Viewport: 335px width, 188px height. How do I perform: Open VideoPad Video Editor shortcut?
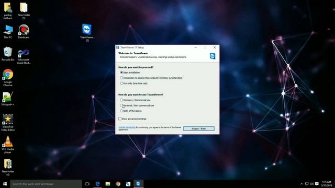(8, 122)
